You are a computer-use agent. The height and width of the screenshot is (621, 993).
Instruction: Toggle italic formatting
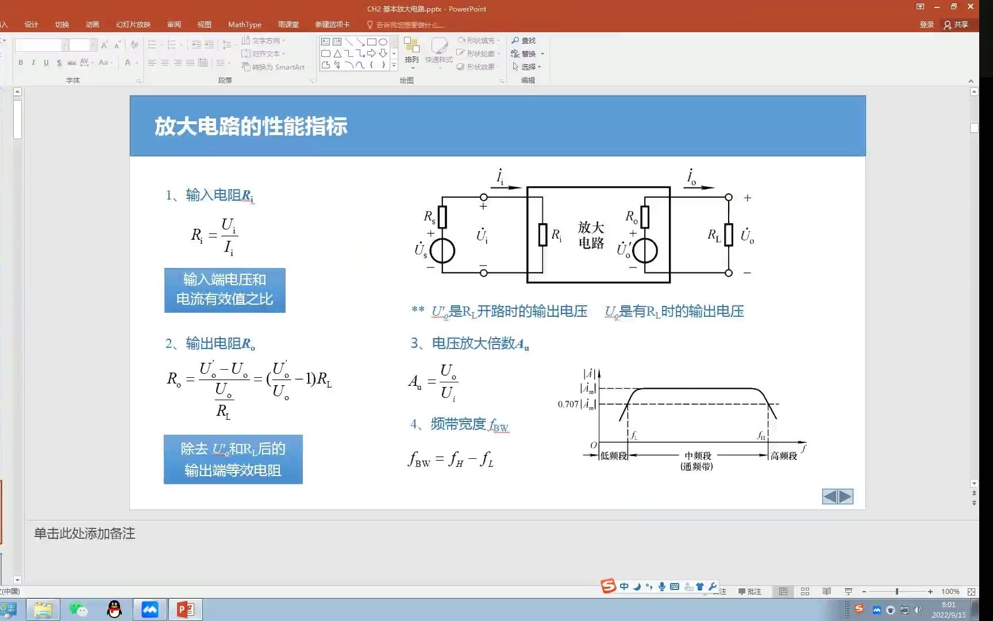pos(33,62)
